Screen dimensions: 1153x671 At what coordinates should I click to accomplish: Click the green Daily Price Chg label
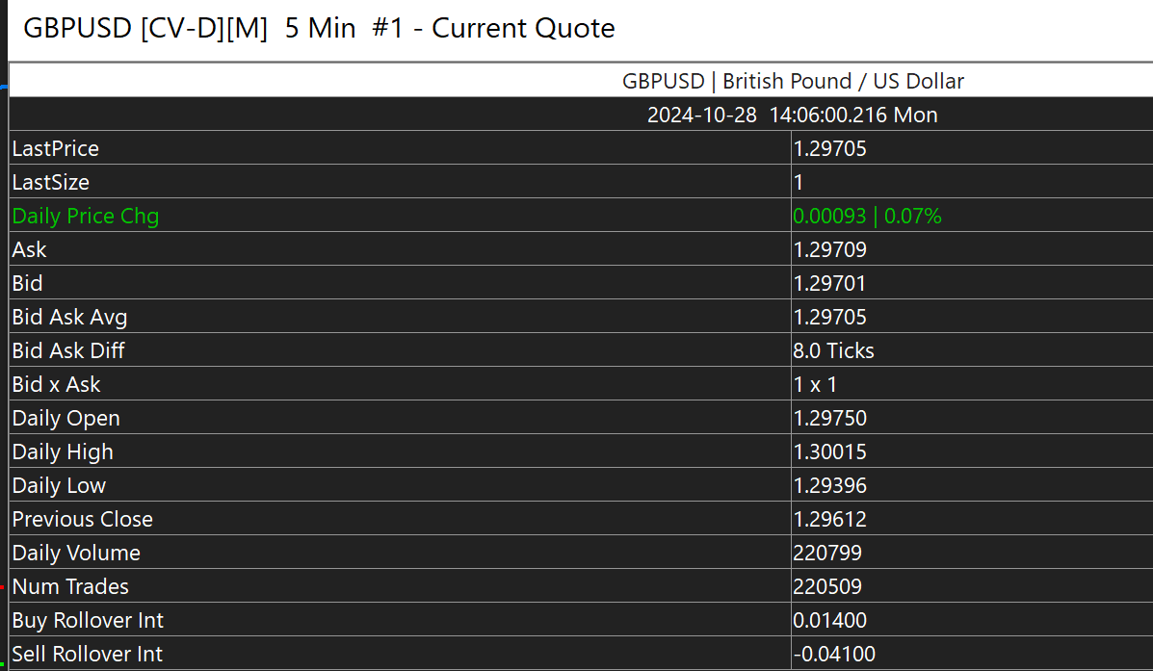86,216
